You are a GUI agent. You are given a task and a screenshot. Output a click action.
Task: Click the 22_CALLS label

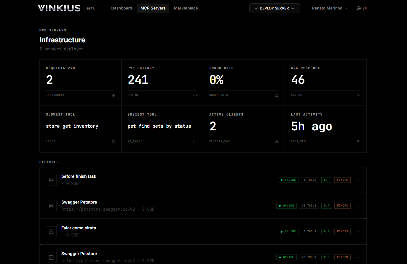135,142
